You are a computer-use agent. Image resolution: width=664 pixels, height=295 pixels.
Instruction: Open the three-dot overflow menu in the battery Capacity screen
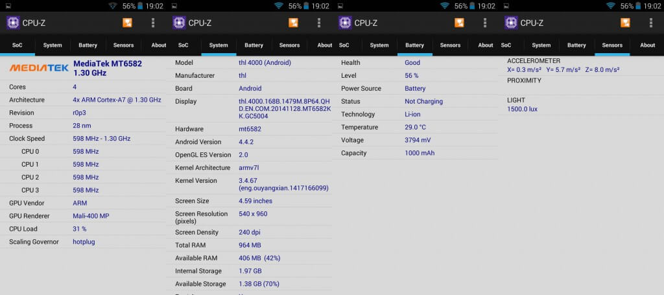click(485, 23)
